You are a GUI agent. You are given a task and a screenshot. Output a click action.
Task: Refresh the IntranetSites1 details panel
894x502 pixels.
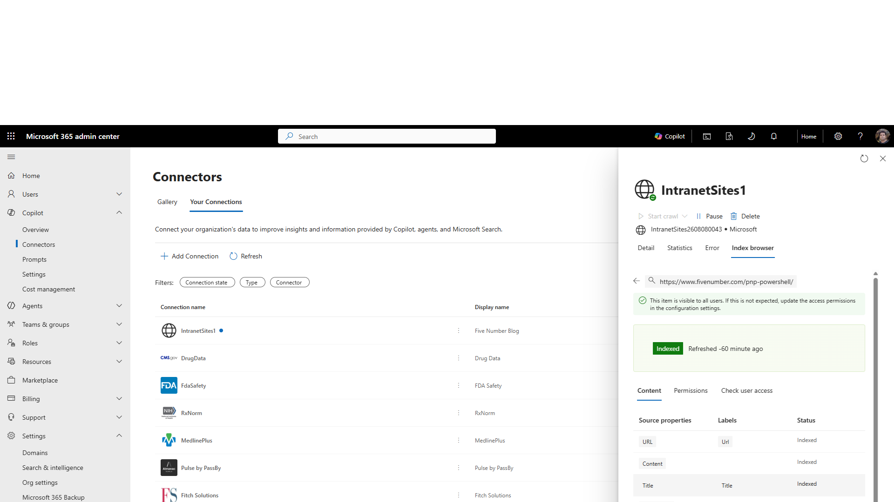click(x=864, y=159)
